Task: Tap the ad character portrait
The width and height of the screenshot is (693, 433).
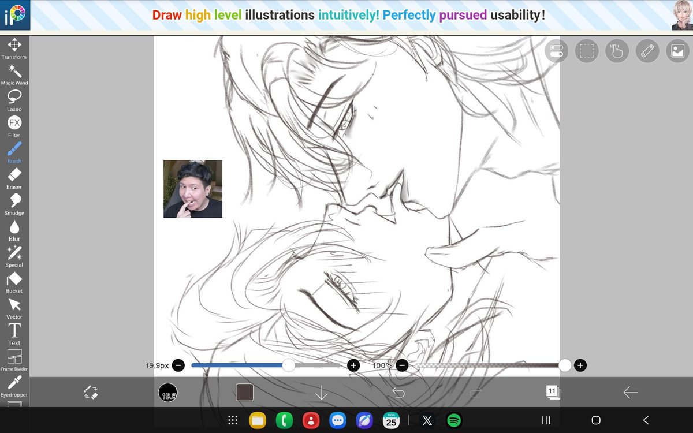Action: tap(681, 16)
